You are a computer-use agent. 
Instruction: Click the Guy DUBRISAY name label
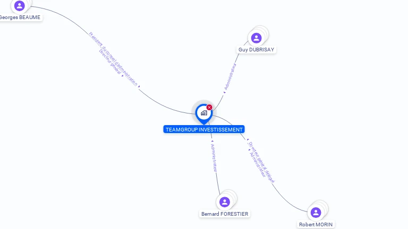(x=256, y=50)
